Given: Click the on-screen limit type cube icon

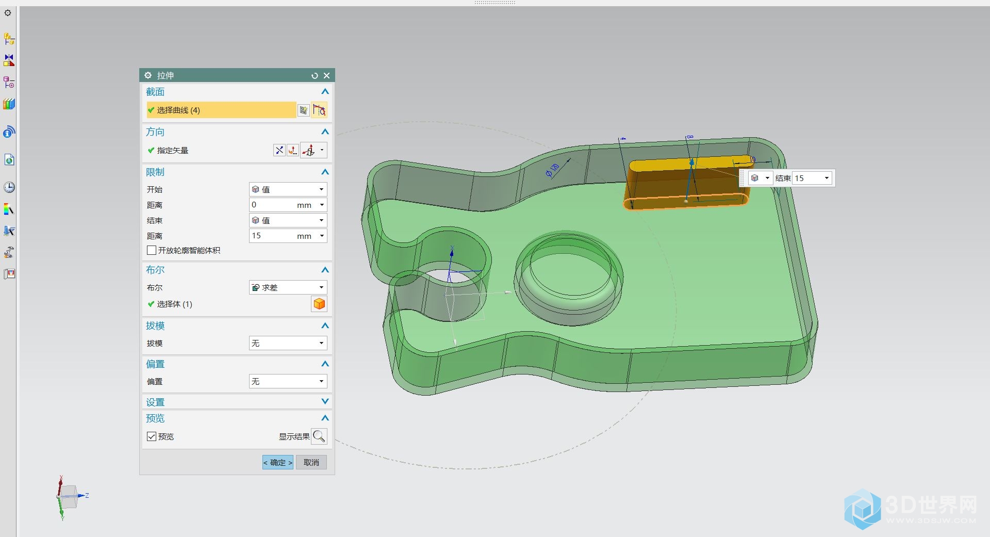Looking at the screenshot, I should 755,178.
